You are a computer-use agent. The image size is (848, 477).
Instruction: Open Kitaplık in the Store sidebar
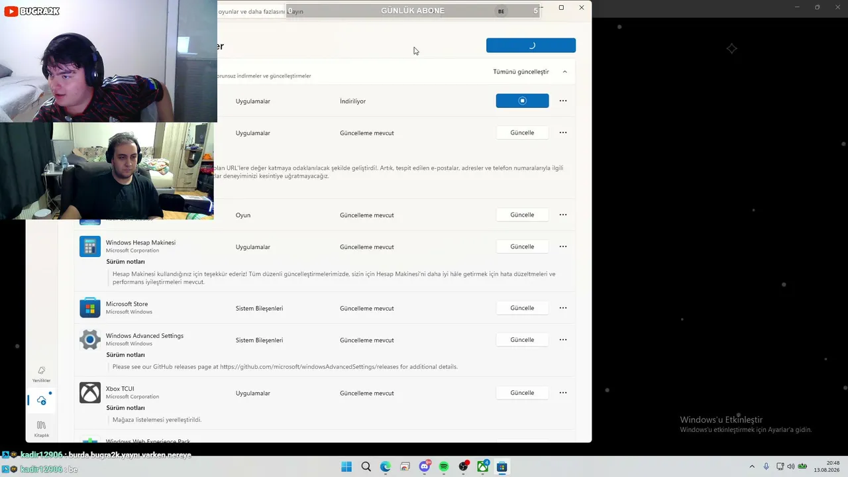tap(41, 429)
